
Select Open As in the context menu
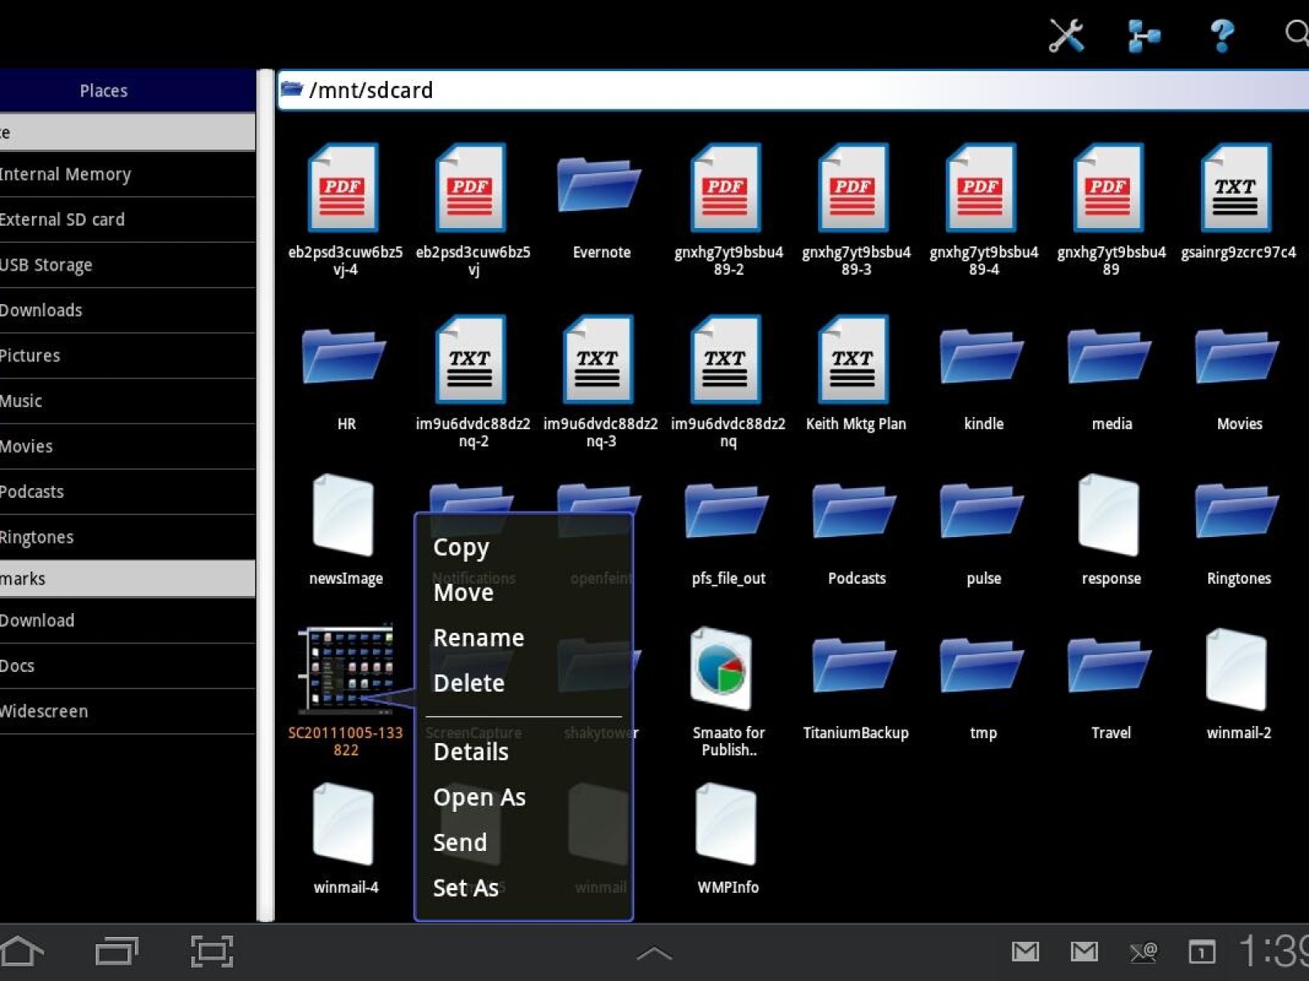coord(479,797)
